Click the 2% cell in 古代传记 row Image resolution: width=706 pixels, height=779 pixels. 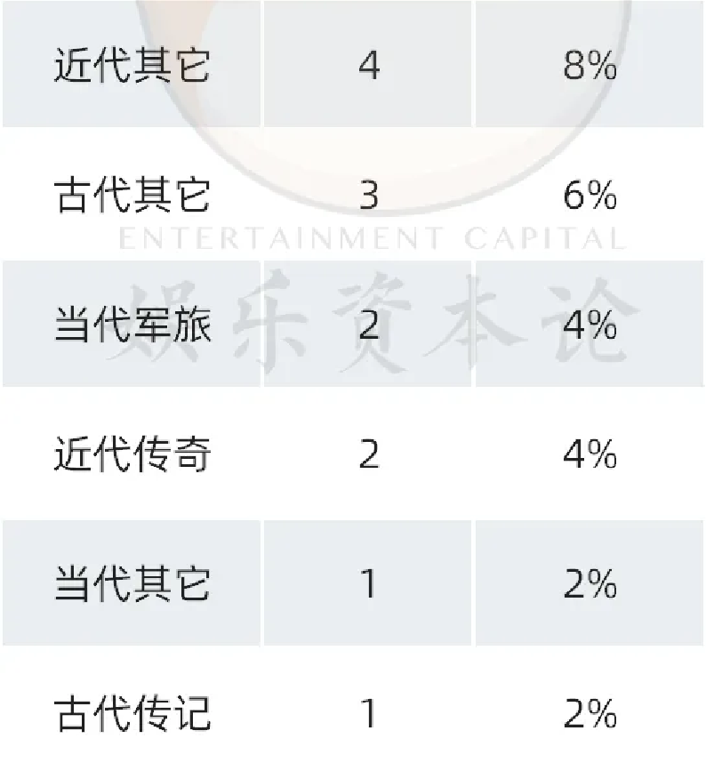click(x=590, y=713)
